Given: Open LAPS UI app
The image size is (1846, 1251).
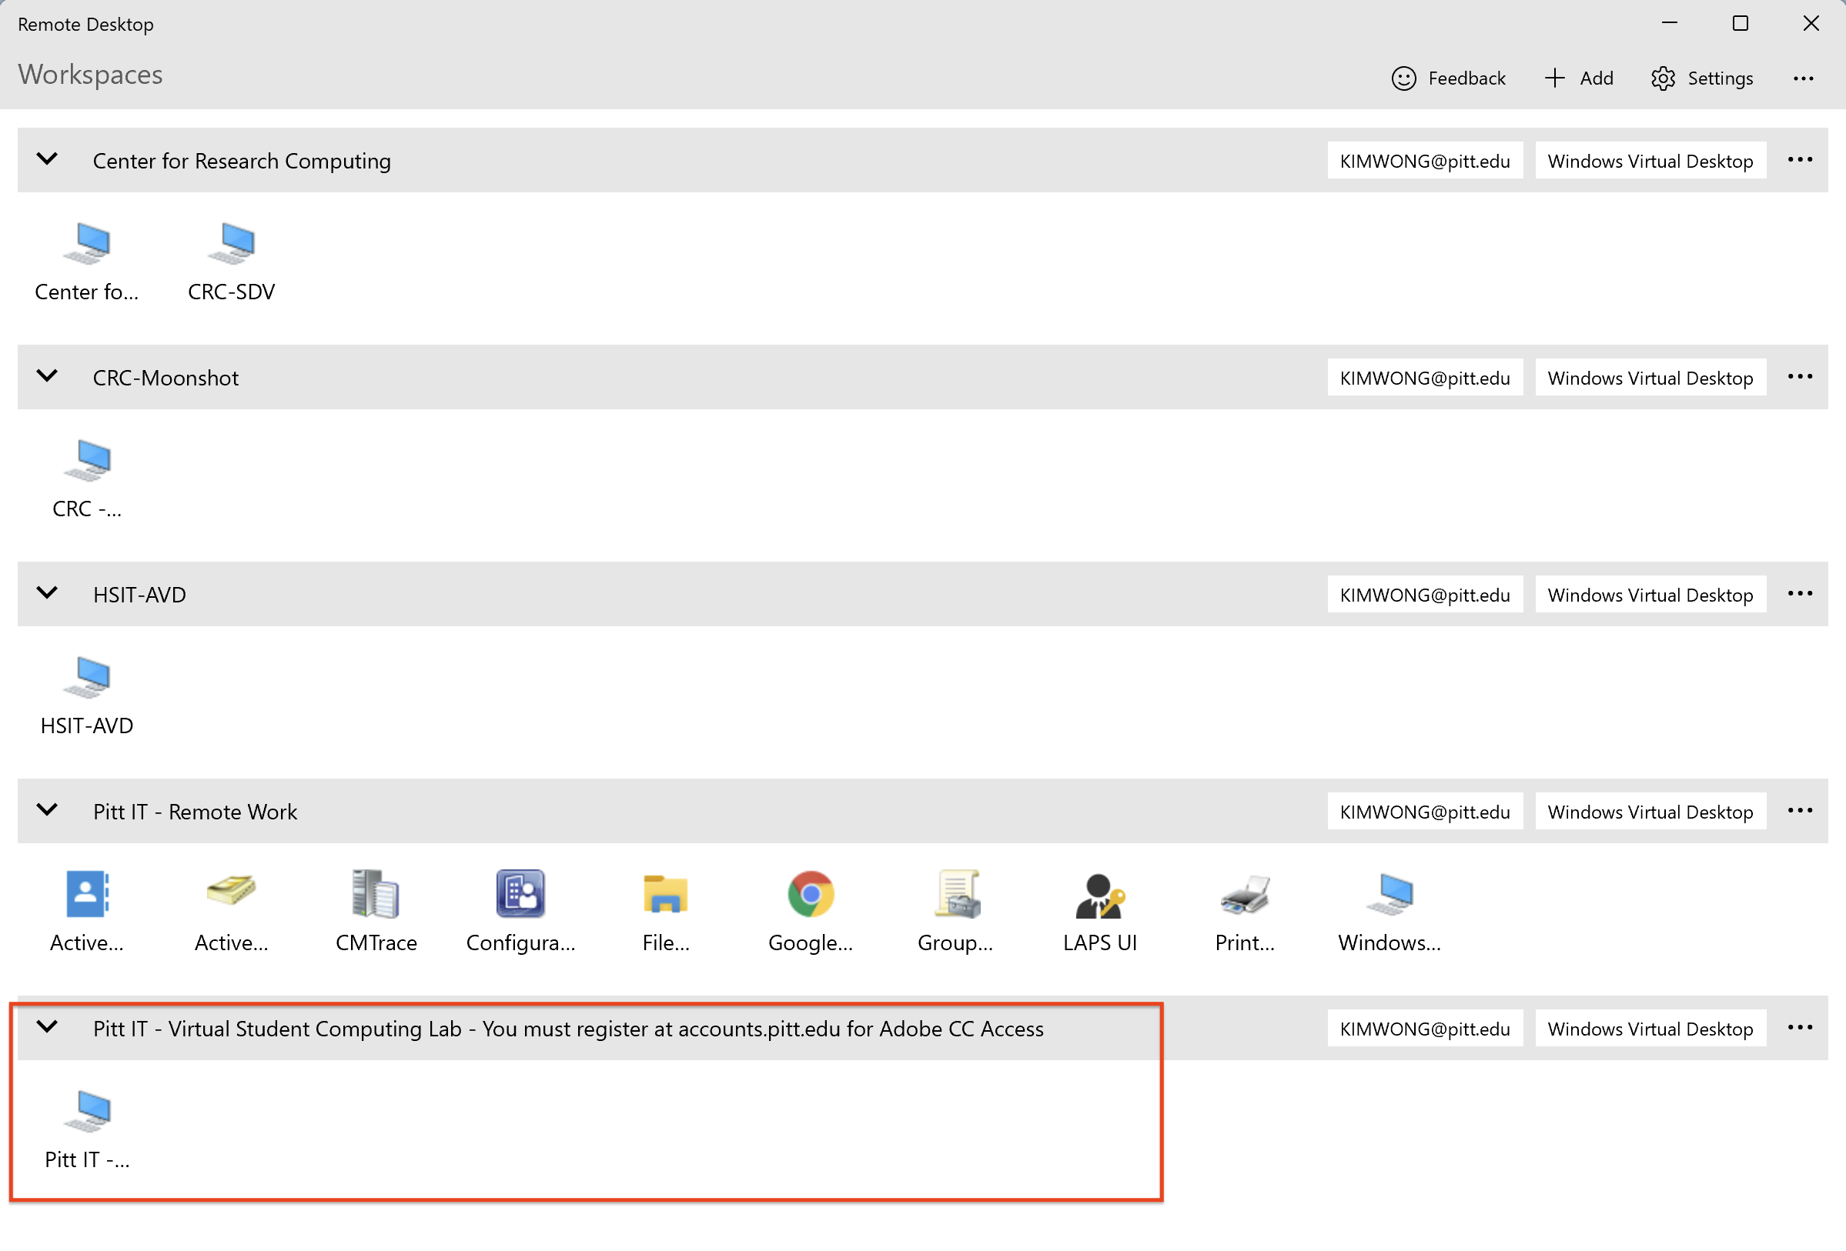Looking at the screenshot, I should [1099, 912].
